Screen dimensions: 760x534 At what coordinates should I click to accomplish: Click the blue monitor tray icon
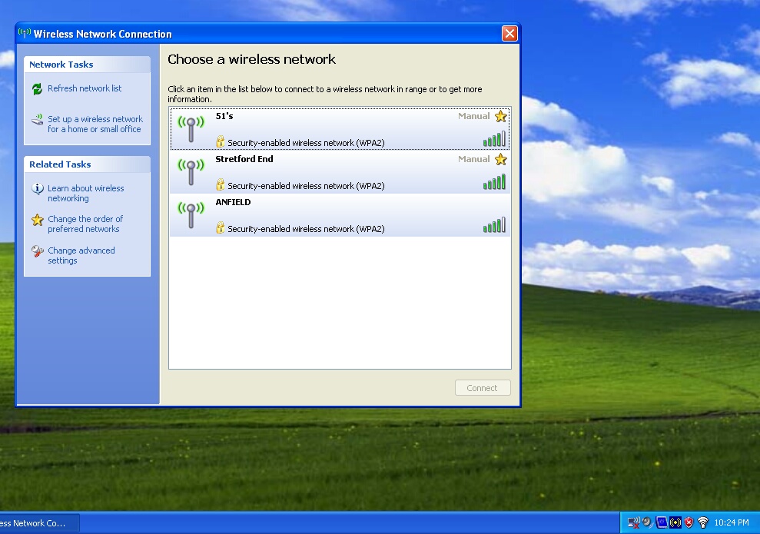pos(661,522)
